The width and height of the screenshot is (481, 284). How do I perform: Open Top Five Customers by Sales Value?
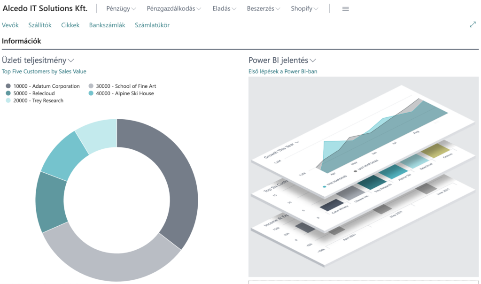44,71
